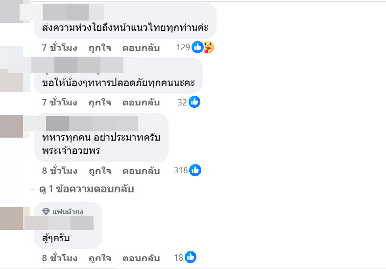The image size is (386, 269).
Task: Reply to the "พระเจ้าอวยพร" comment
Action: coord(141,171)
